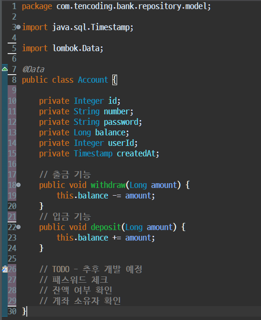Click line number 1 in the gutter
This screenshot has height=320, width=261.
click(14, 6)
